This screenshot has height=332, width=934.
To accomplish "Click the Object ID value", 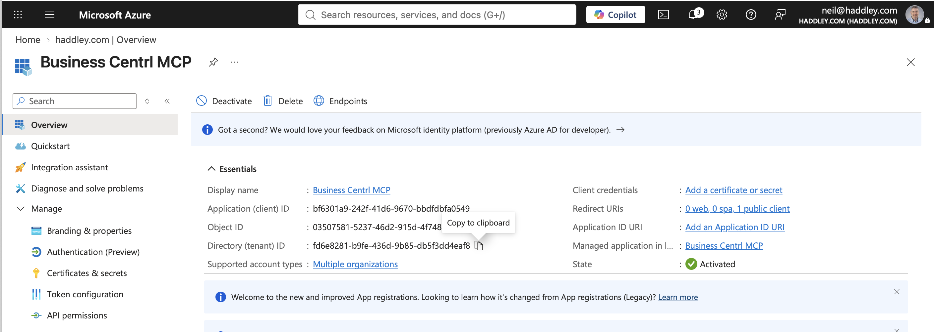I will point(377,227).
